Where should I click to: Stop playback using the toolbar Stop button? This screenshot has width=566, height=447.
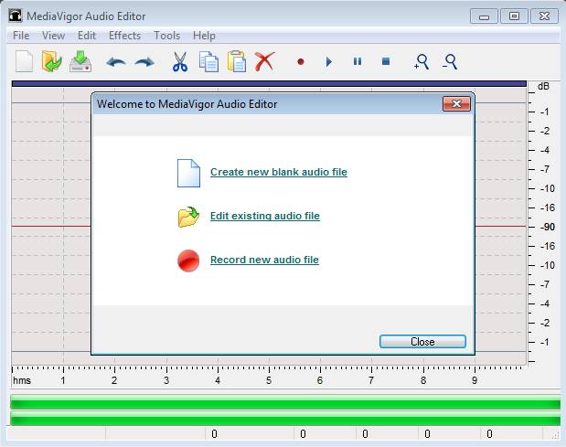(385, 62)
